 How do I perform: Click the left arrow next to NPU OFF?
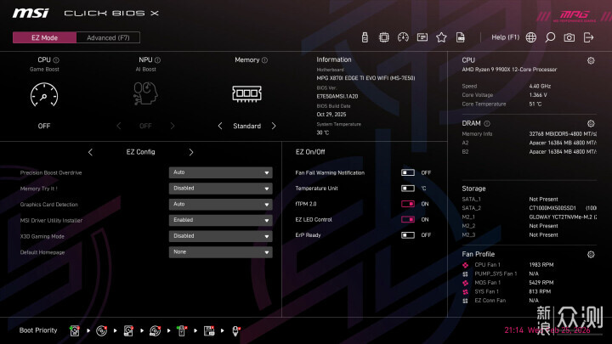[x=119, y=126]
